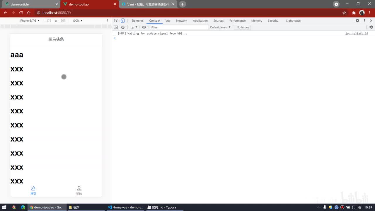Switch to Home.vue VS Code window
375x211 pixels.
pyautogui.click(x=125, y=207)
